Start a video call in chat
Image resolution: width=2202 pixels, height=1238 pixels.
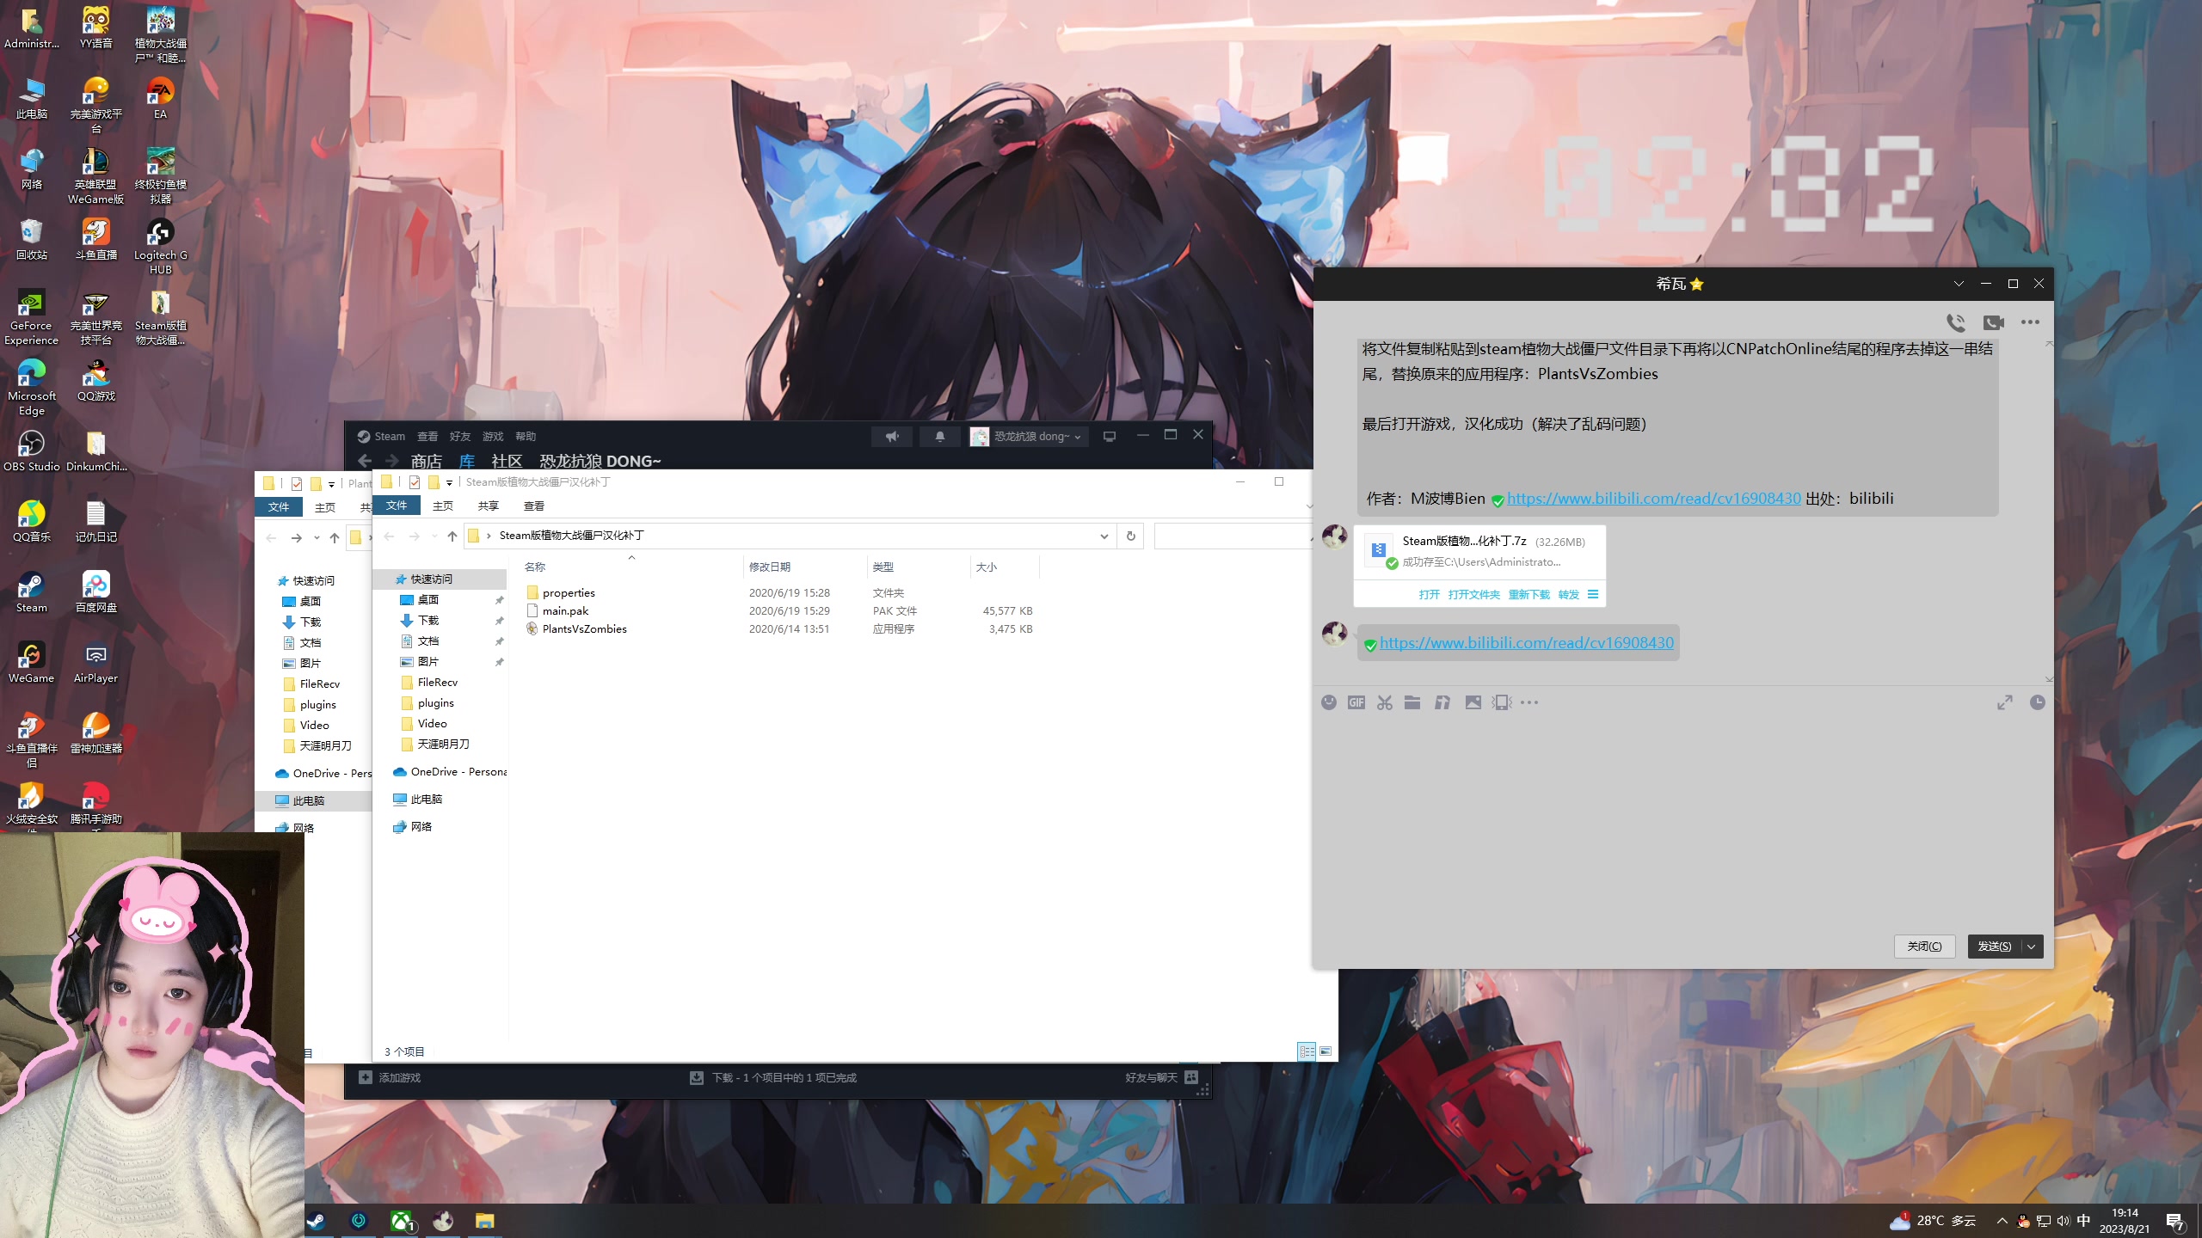1993,322
